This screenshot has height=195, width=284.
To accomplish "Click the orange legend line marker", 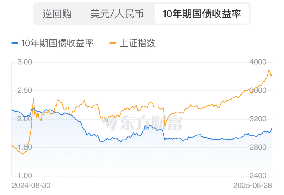I will pos(113,43).
